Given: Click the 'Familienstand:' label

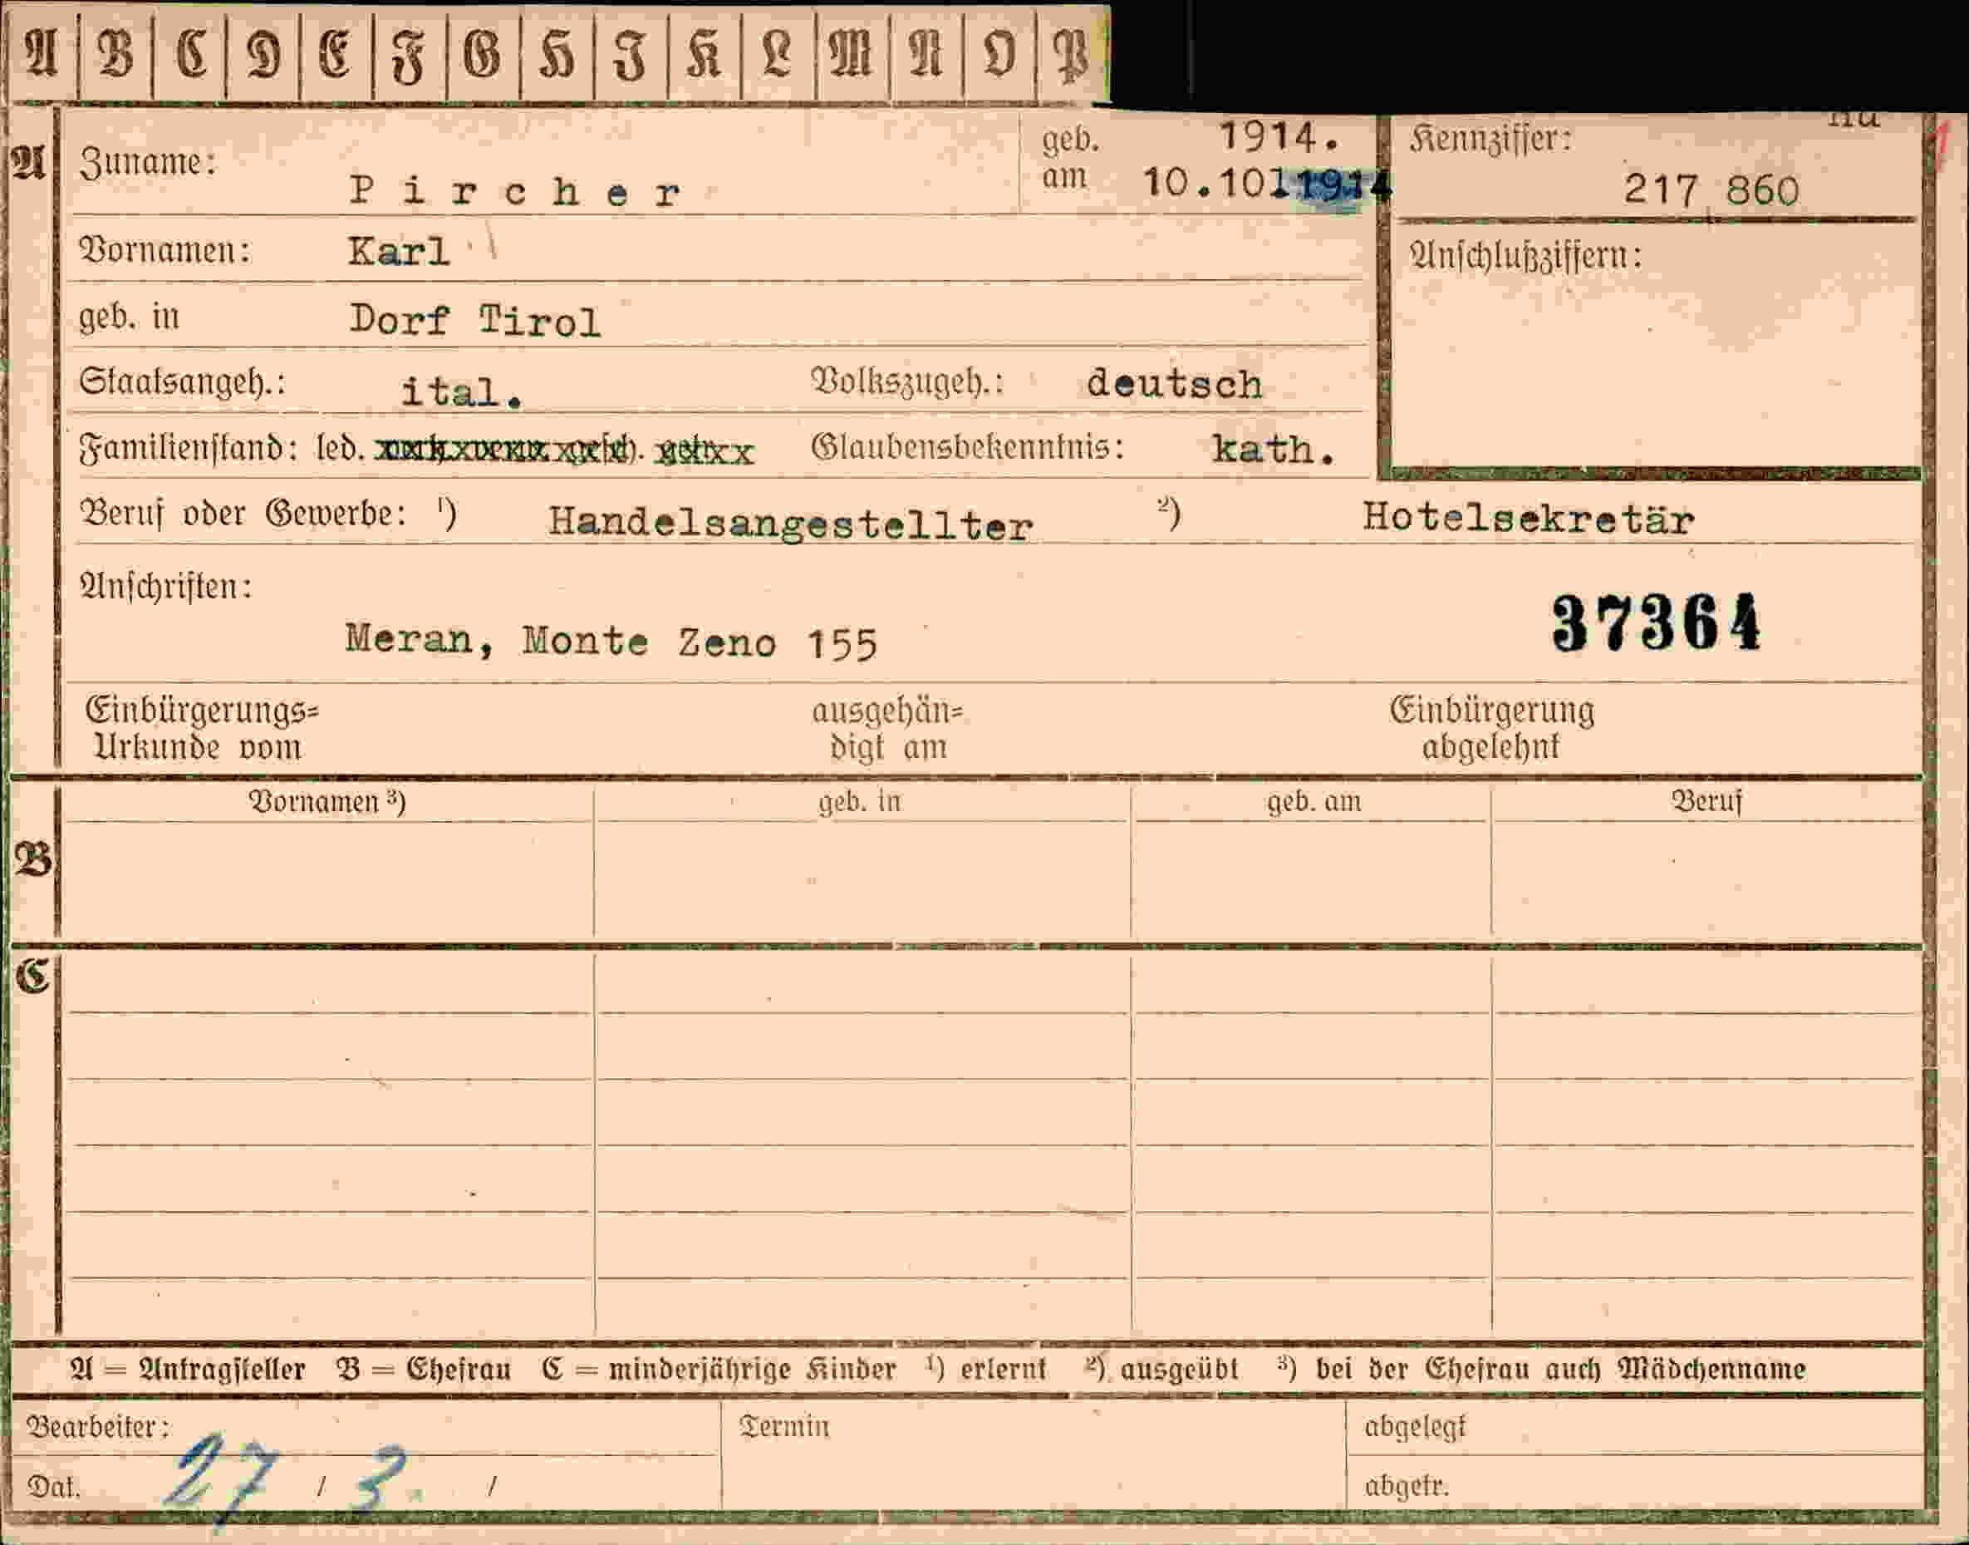Looking at the screenshot, I should 188,448.
